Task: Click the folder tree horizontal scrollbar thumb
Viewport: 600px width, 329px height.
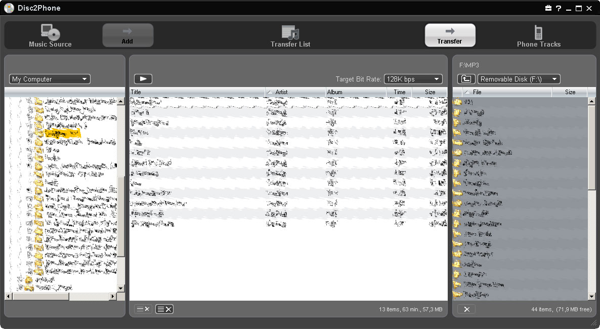Action: [40, 297]
